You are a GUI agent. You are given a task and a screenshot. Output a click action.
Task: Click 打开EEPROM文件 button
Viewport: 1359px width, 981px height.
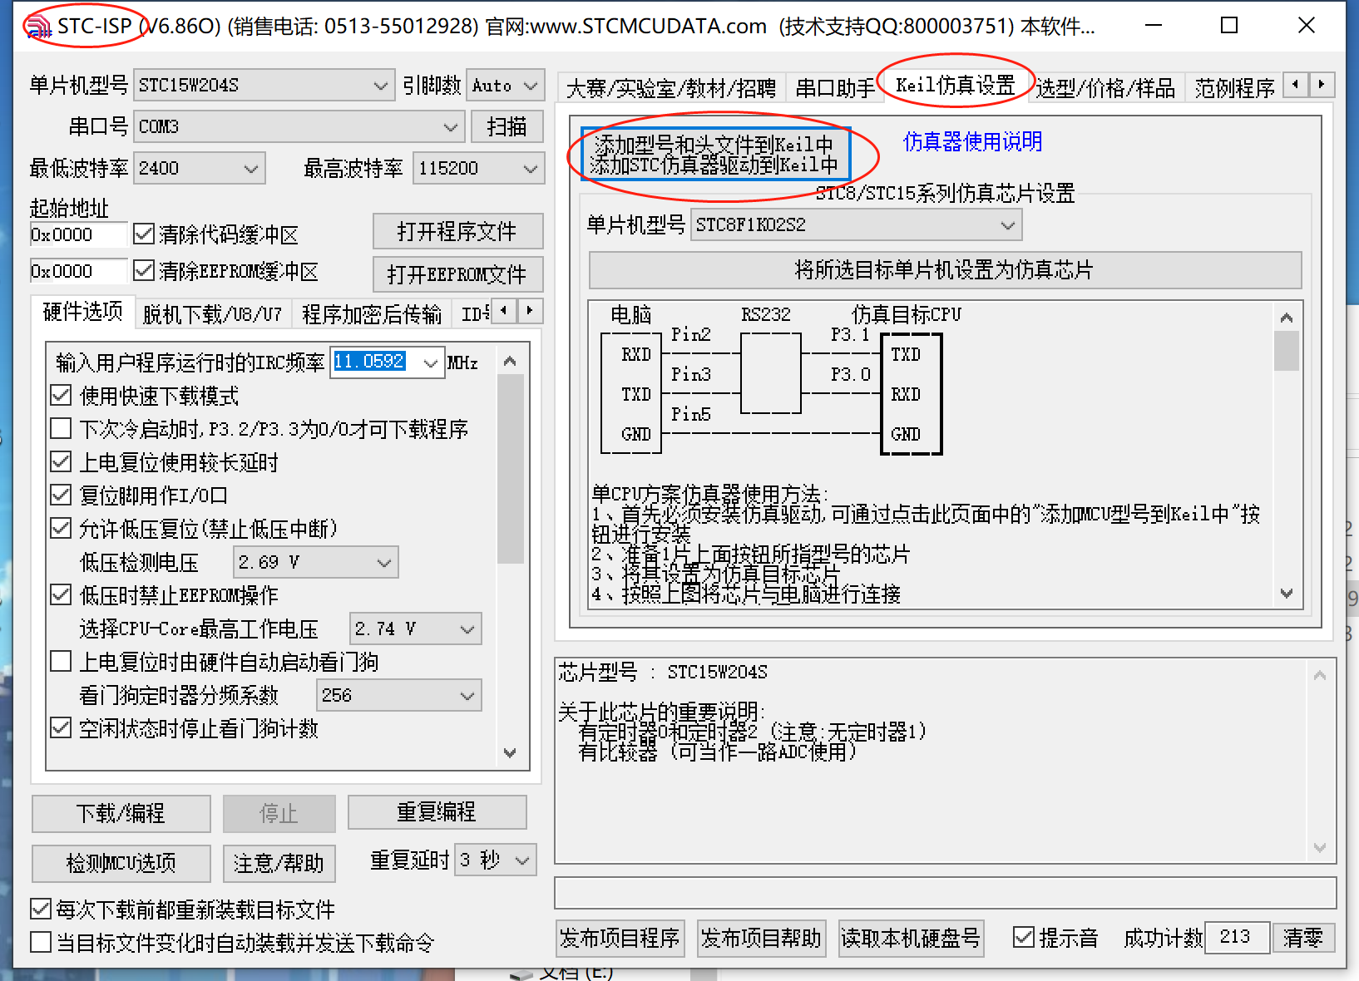(x=457, y=274)
